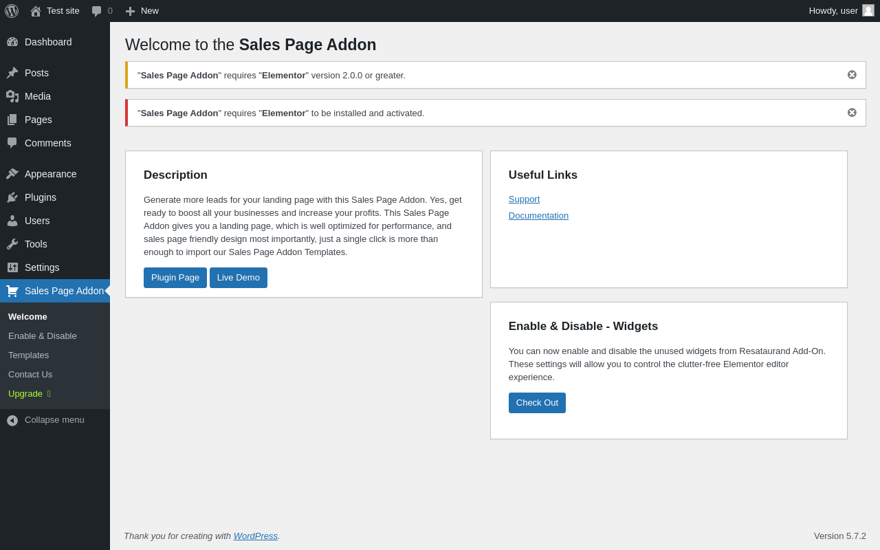Viewport: 880px width, 550px height.
Task: Open the Enable & Disable submenu item
Action: tap(43, 336)
